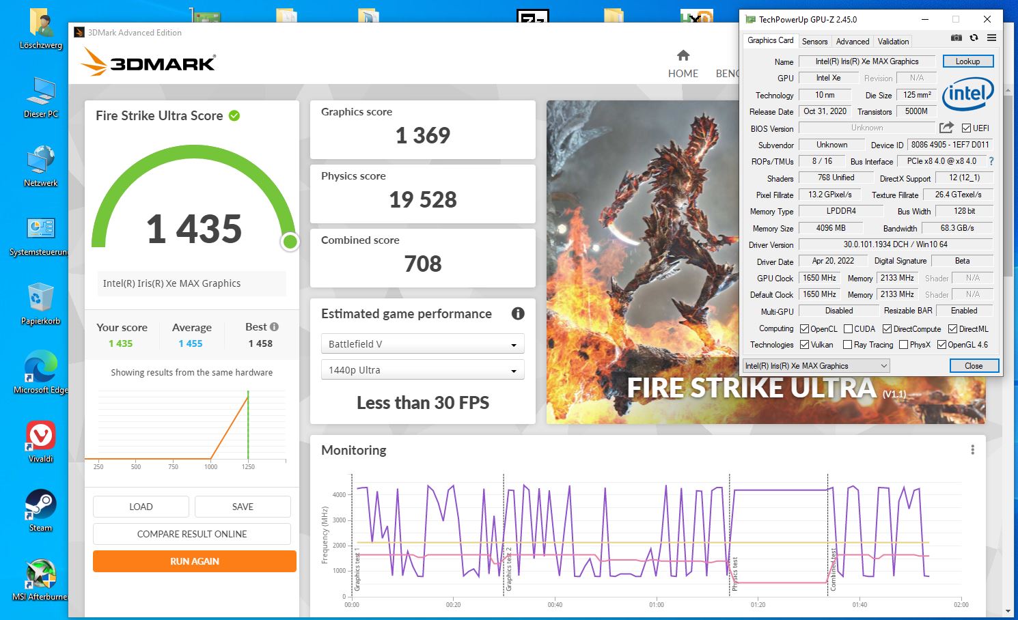This screenshot has width=1018, height=620.
Task: Toggle the UEFI checkbox
Action: (x=966, y=128)
